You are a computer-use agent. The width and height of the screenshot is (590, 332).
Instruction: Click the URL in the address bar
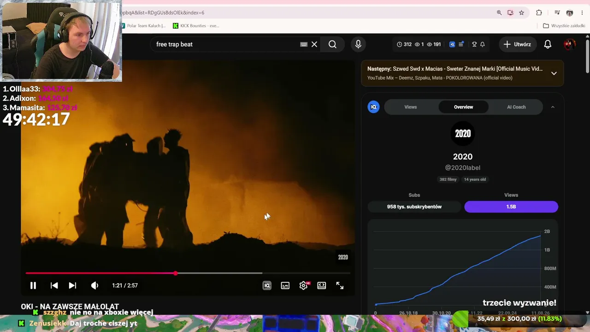(x=163, y=12)
